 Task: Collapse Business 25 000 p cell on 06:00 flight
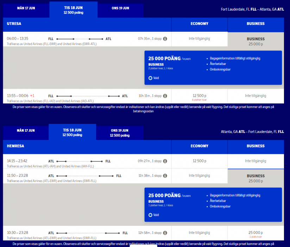[x=256, y=41]
